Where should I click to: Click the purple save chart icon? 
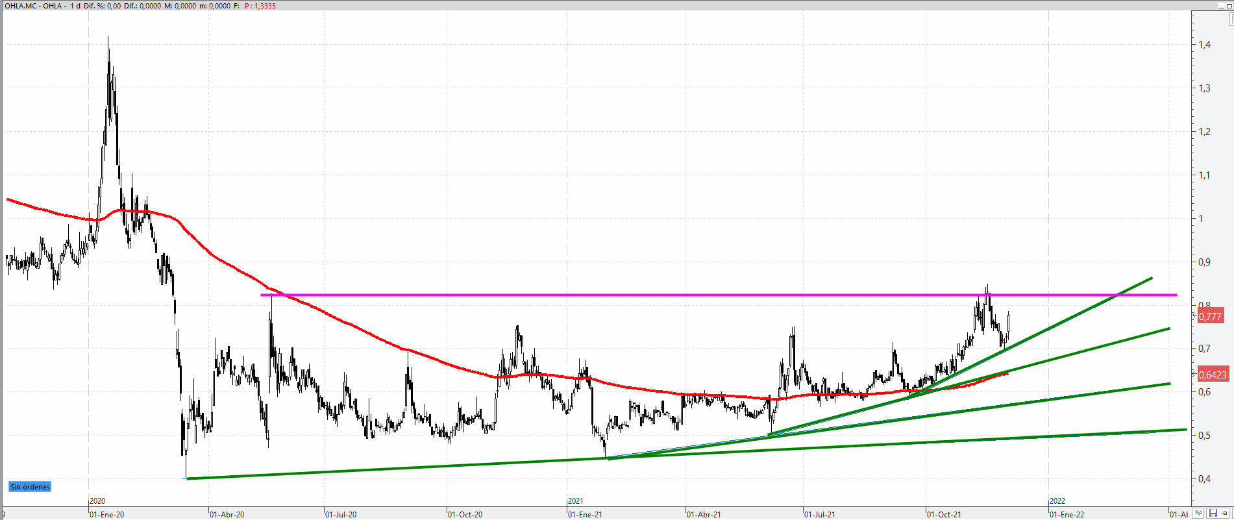click(x=1212, y=514)
